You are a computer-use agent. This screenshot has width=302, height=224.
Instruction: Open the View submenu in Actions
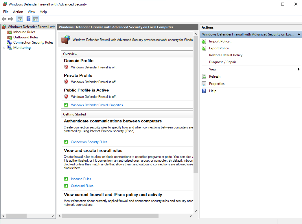(213, 69)
